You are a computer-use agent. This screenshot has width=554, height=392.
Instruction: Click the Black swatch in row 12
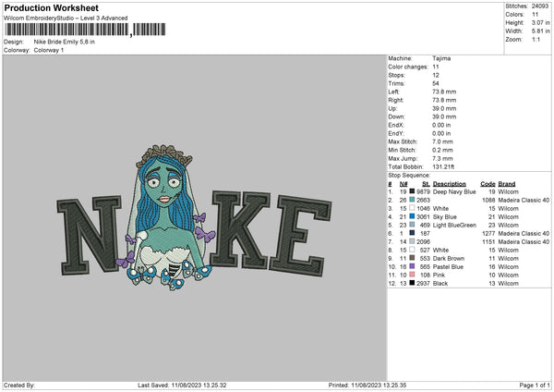coord(412,283)
